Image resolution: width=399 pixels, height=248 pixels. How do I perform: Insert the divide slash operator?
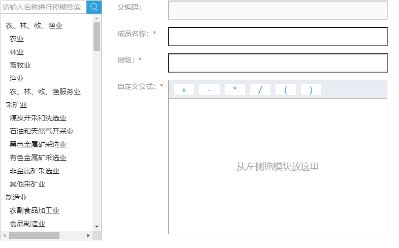(x=260, y=90)
